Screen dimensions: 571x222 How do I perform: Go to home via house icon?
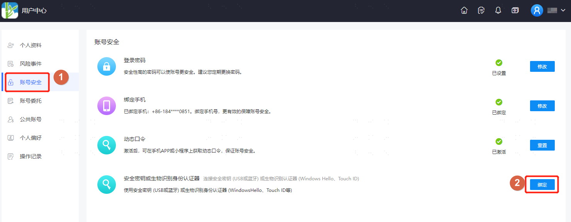click(x=464, y=10)
